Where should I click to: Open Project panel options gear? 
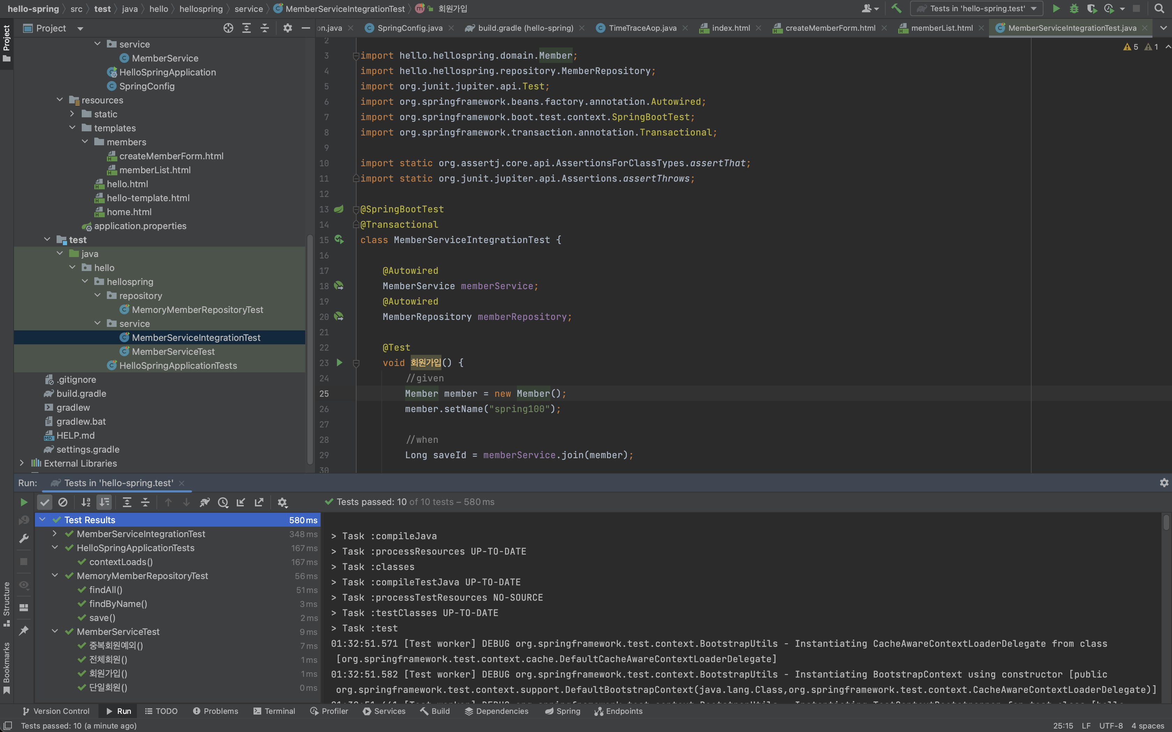pos(287,28)
